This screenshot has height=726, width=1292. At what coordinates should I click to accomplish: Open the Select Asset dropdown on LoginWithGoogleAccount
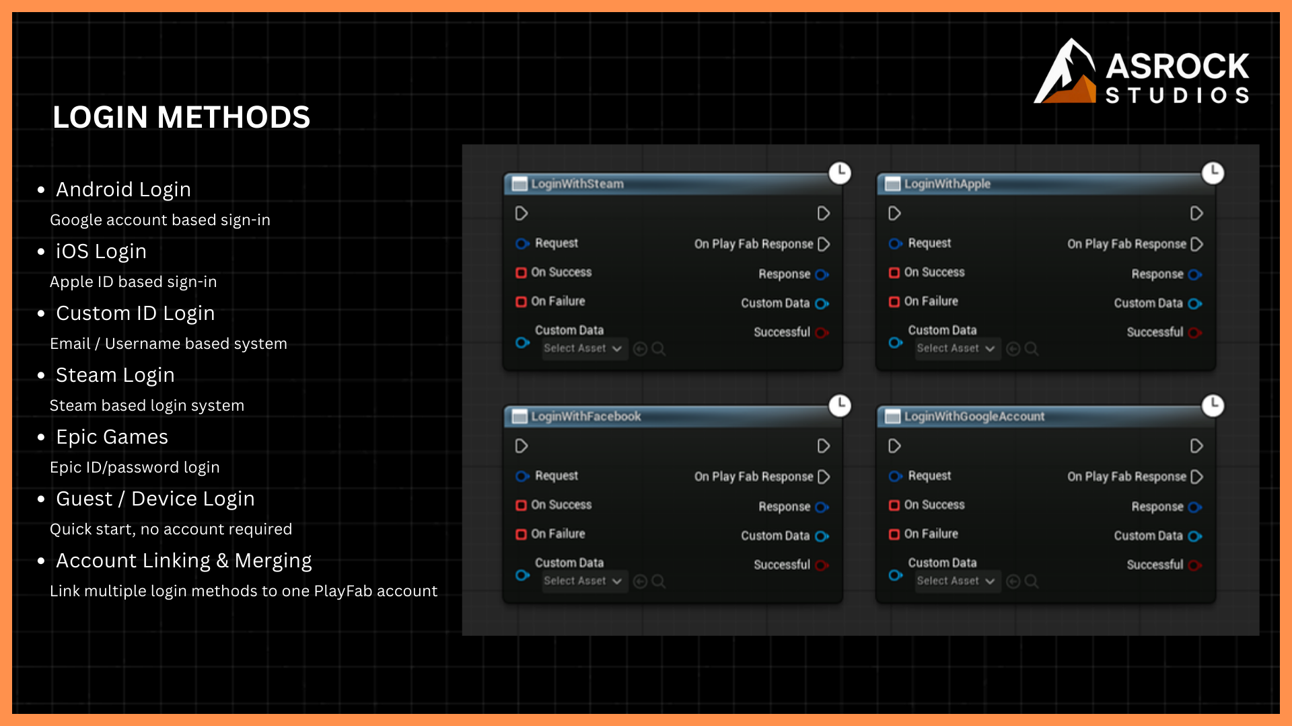click(x=958, y=581)
